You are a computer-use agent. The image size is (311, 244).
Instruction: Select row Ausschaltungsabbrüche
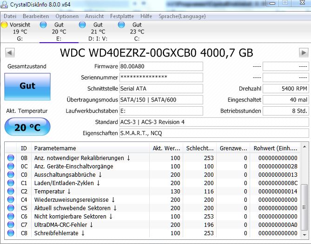point(152,174)
